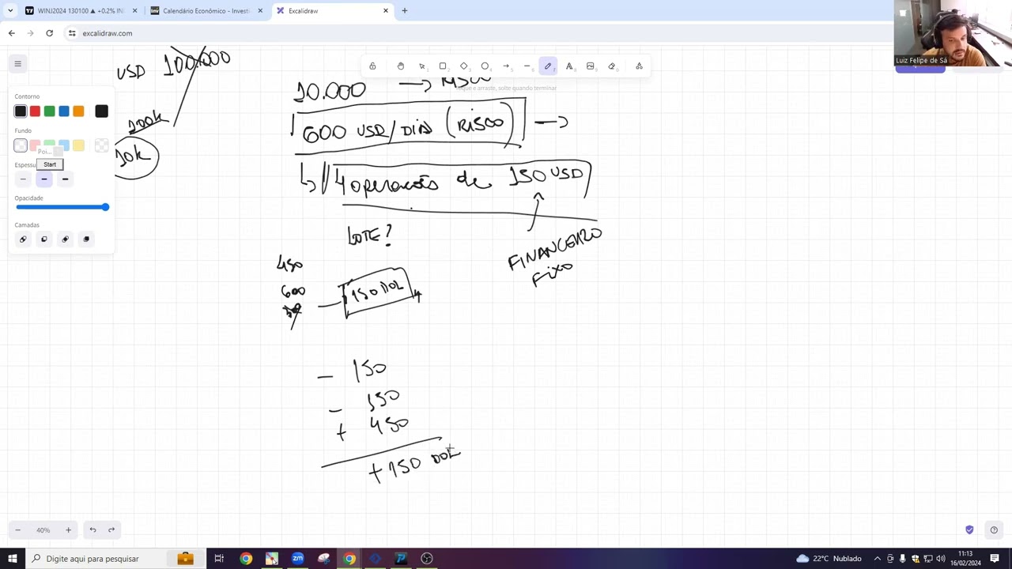Pick the black stroke color swatch
The image size is (1012, 569).
pyautogui.click(x=21, y=111)
